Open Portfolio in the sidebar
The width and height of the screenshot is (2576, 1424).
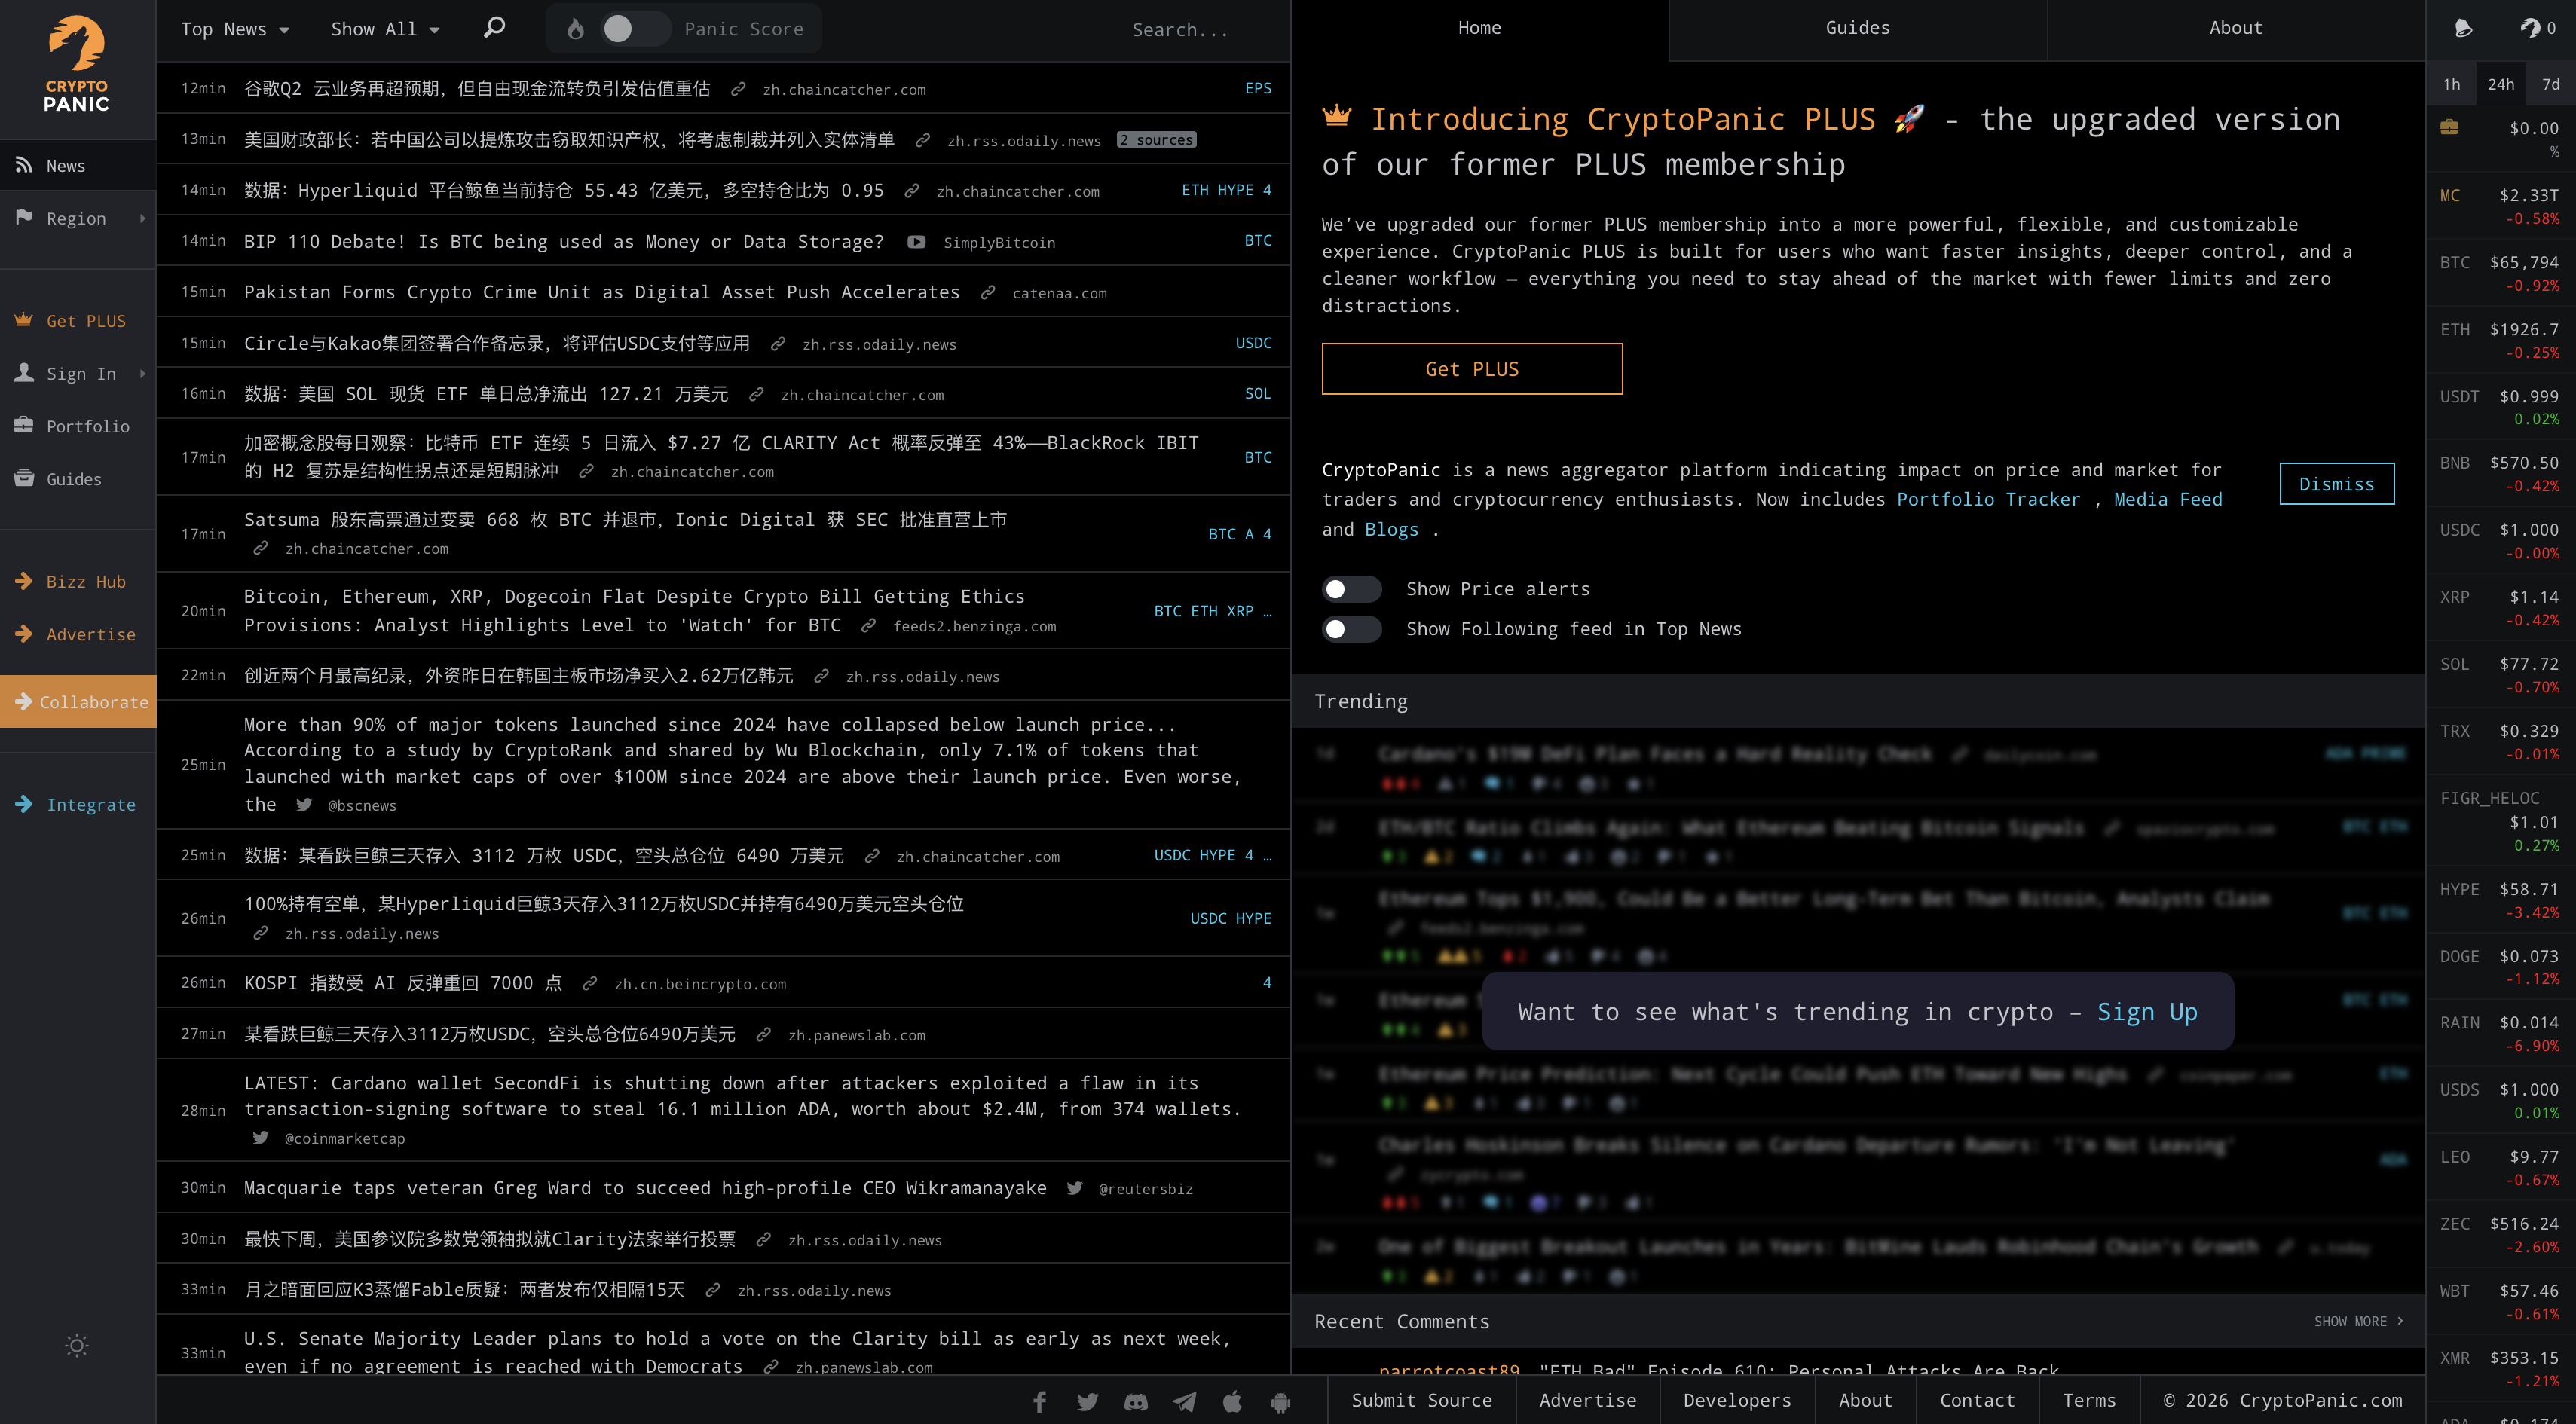click(78, 426)
